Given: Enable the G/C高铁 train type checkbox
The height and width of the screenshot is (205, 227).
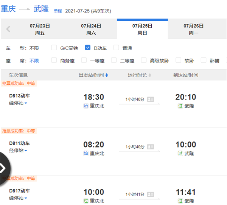Looking at the screenshot, I should pos(54,48).
